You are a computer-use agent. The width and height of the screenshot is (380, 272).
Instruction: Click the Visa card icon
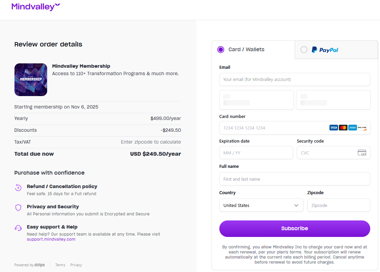[x=334, y=128]
